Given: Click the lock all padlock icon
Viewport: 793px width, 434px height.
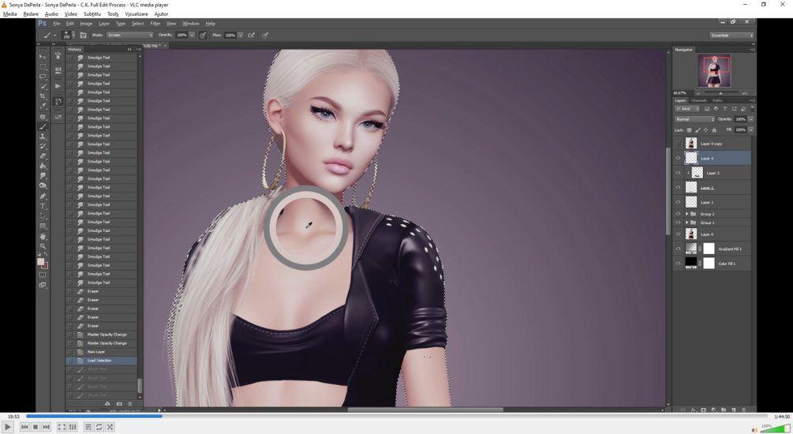Looking at the screenshot, I should pos(714,130).
